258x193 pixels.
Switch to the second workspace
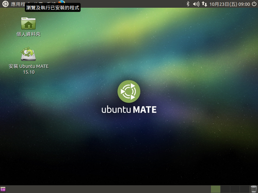tap(225, 189)
